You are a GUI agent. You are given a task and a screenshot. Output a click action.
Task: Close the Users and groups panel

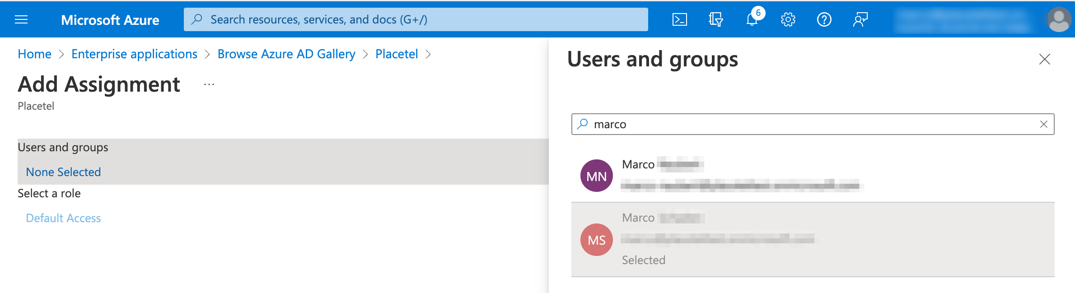(1044, 59)
